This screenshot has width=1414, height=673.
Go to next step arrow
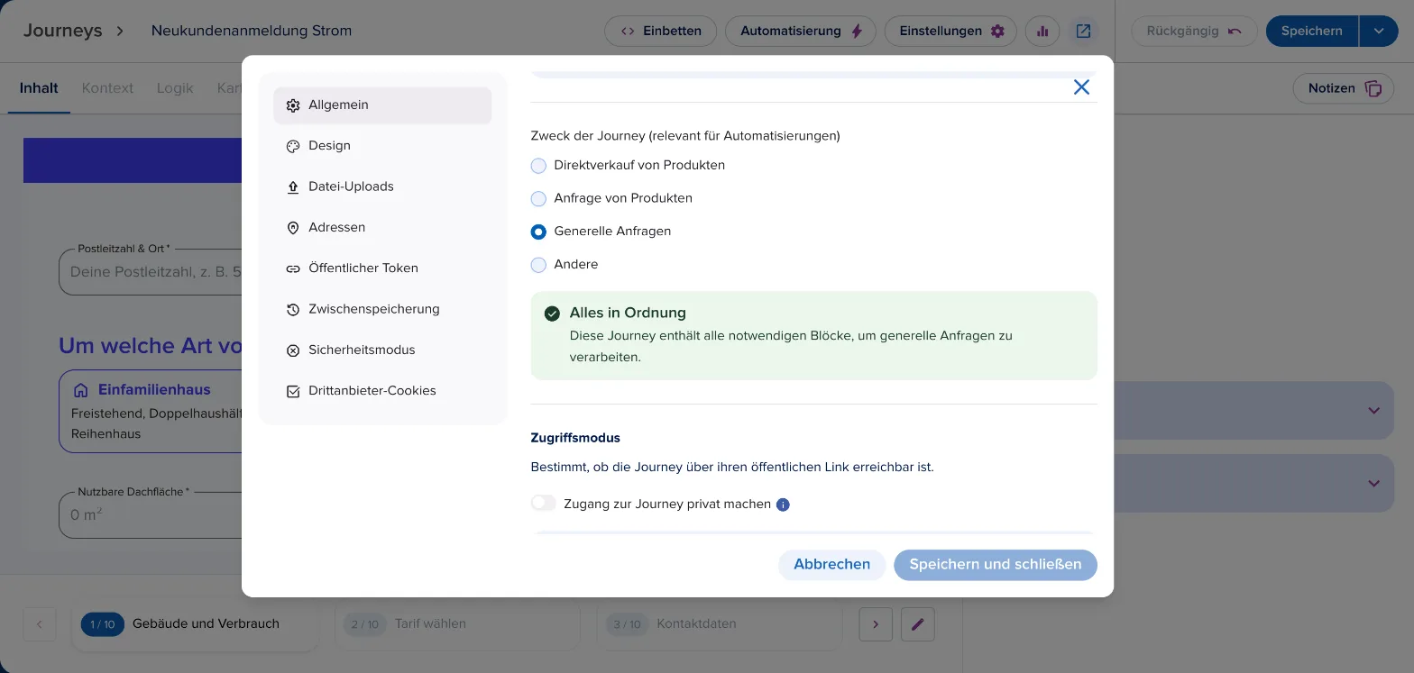[876, 623]
